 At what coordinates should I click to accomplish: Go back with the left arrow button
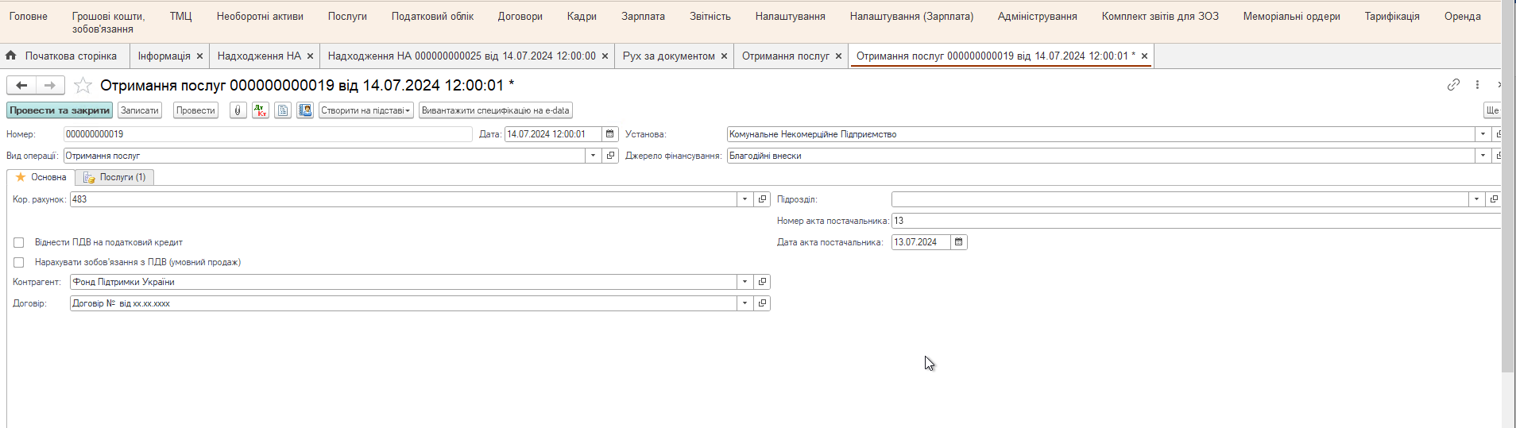pos(21,85)
